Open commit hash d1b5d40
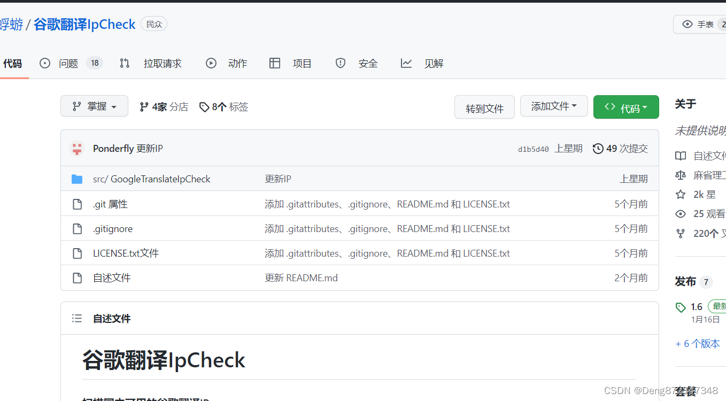 click(534, 149)
